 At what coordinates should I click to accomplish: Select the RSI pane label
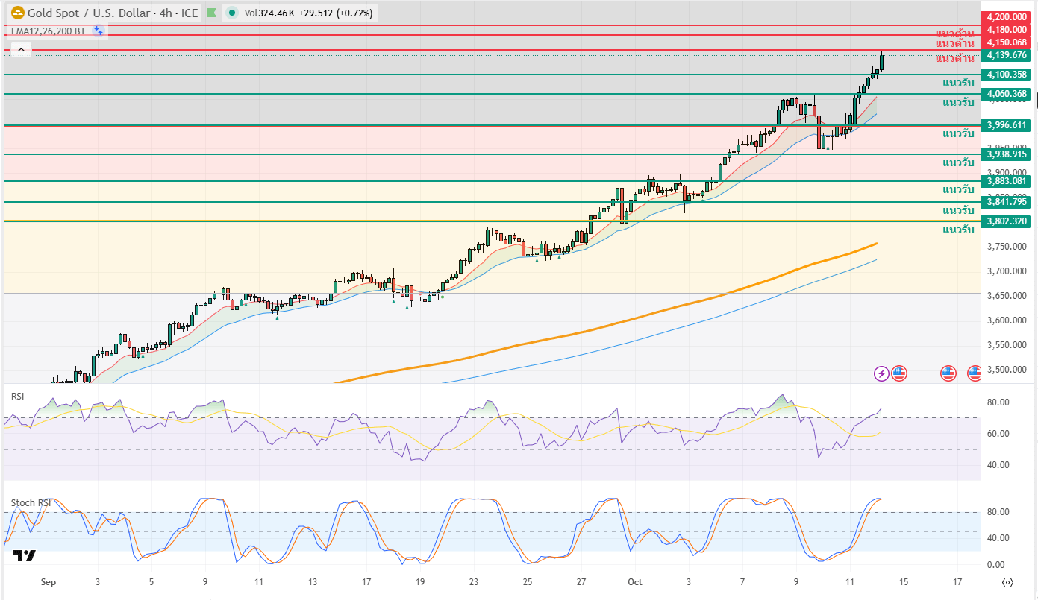click(17, 397)
